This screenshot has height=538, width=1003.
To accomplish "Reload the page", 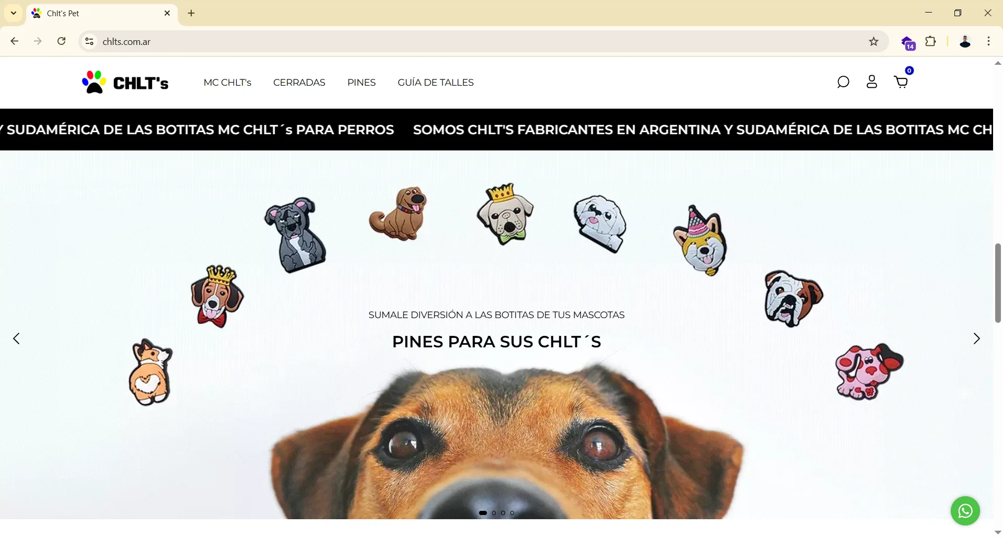I will pos(62,41).
